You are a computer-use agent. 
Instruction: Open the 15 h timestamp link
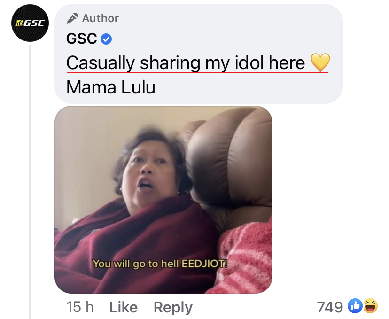click(80, 307)
